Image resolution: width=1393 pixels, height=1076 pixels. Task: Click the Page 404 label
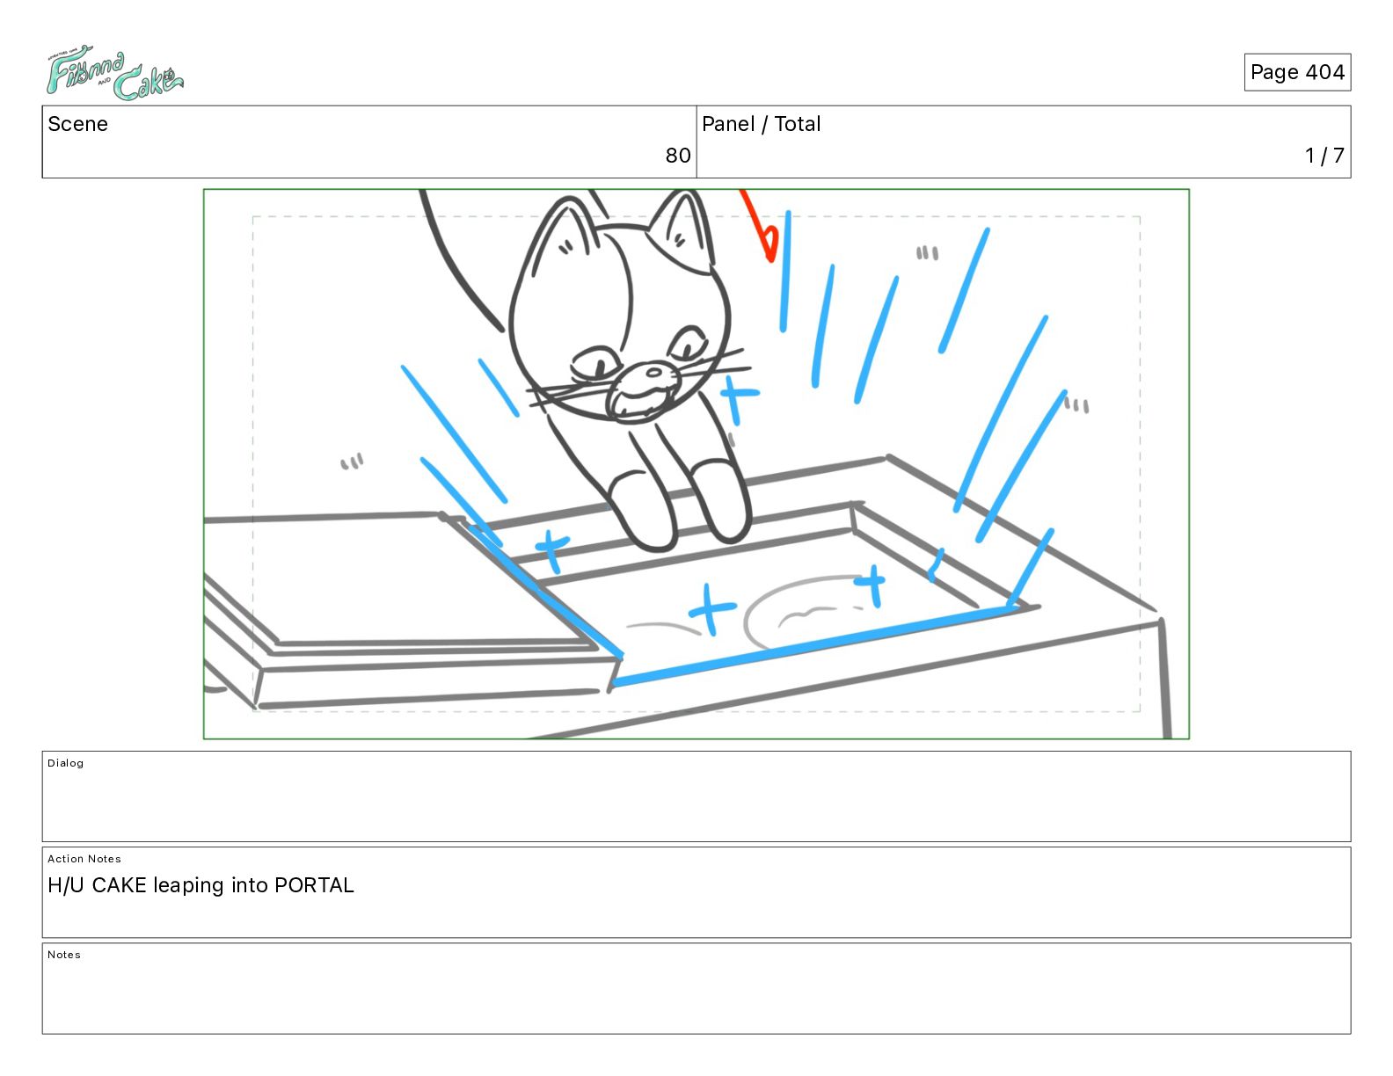1297,72
